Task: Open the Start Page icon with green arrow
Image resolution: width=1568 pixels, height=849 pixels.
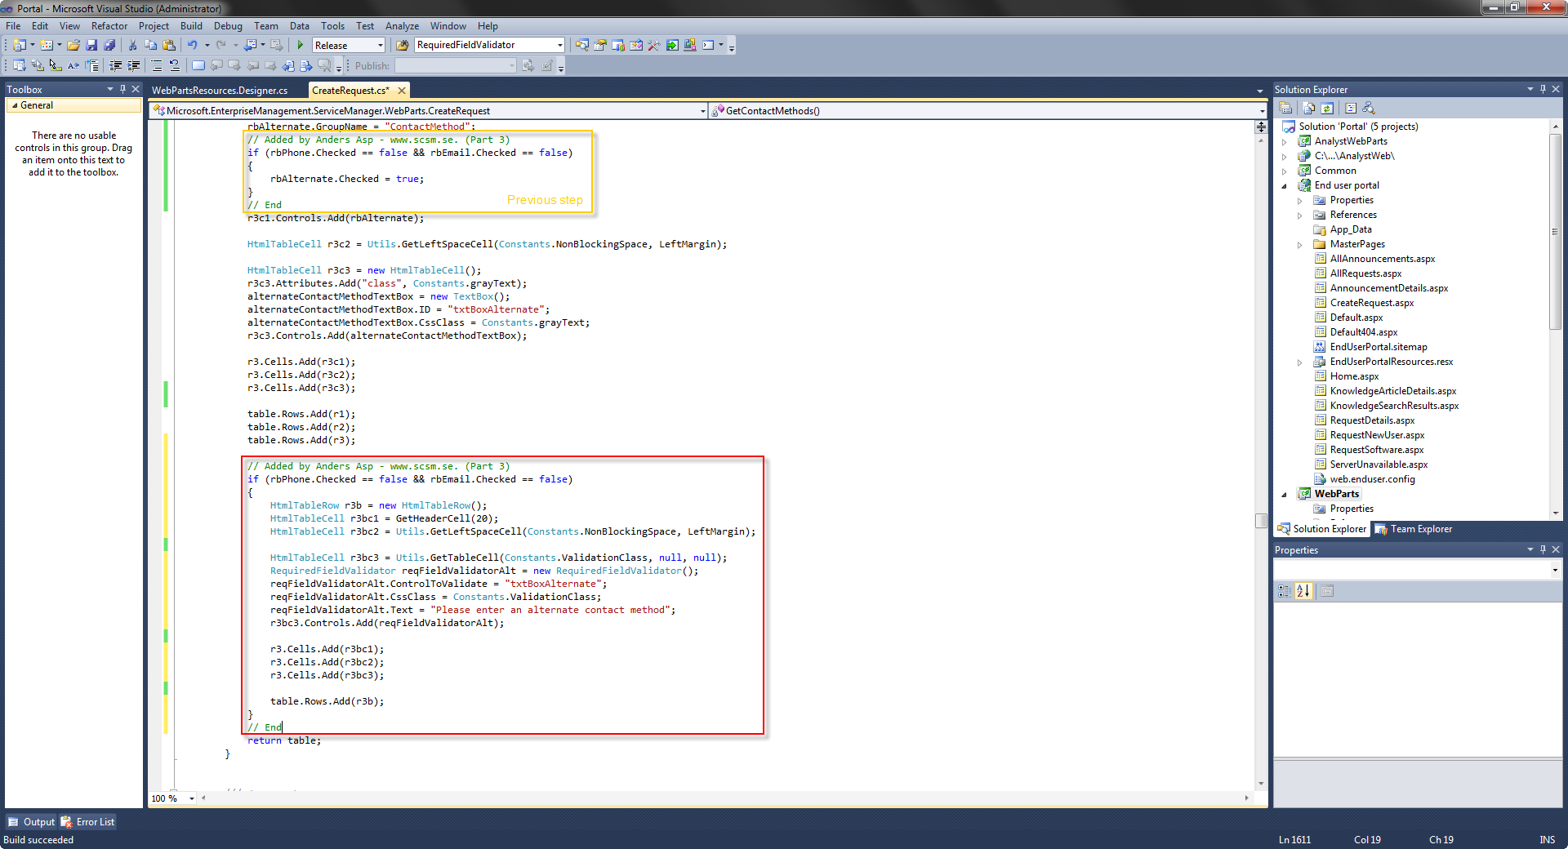Action: click(x=671, y=45)
